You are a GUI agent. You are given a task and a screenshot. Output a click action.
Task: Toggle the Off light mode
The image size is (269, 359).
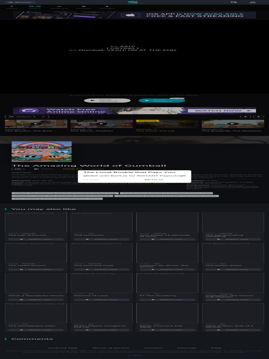107,7
